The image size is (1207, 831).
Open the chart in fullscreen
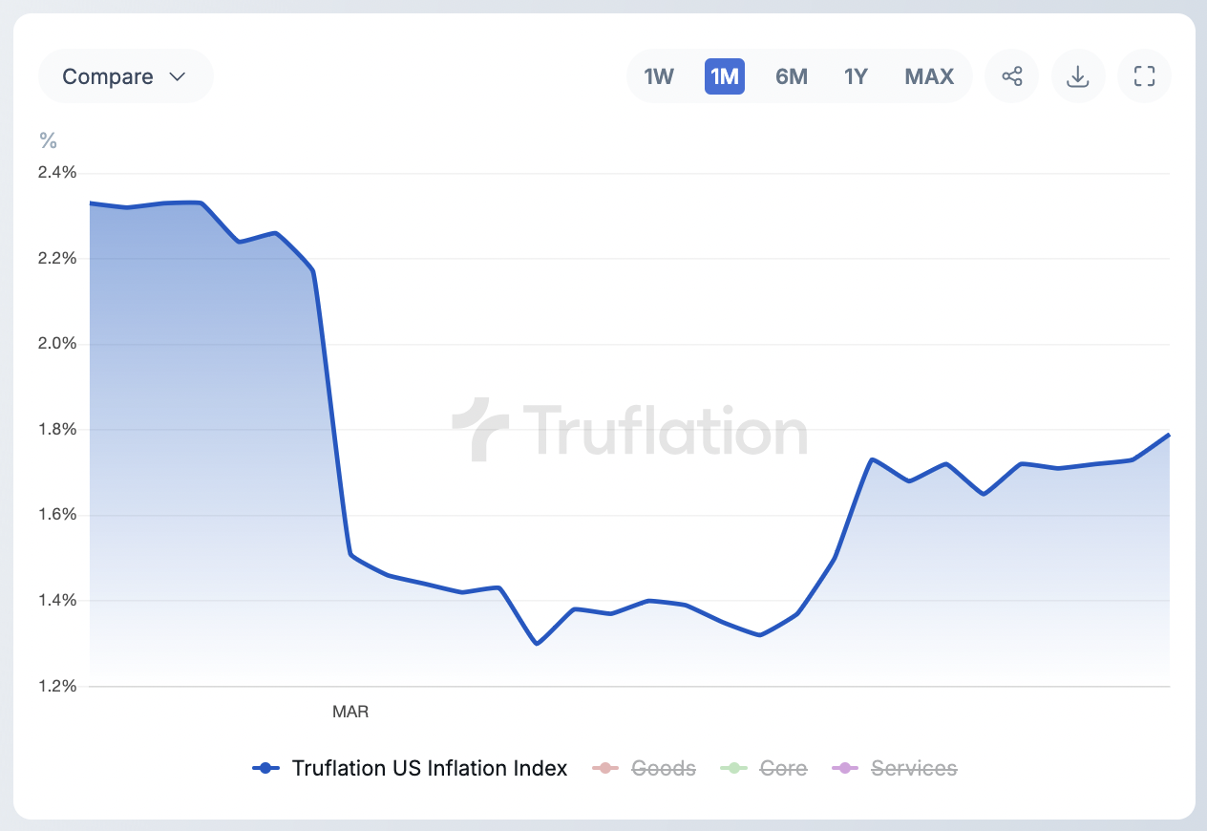click(1144, 76)
